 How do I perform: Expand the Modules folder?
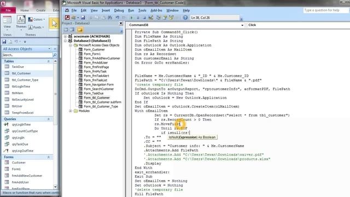pos(71,111)
